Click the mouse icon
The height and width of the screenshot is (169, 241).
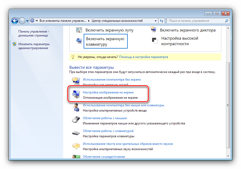coord(76,120)
